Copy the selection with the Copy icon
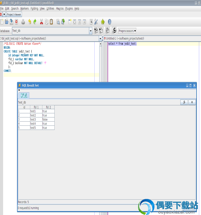Viewport: 201px width, 215px height. point(47,22)
